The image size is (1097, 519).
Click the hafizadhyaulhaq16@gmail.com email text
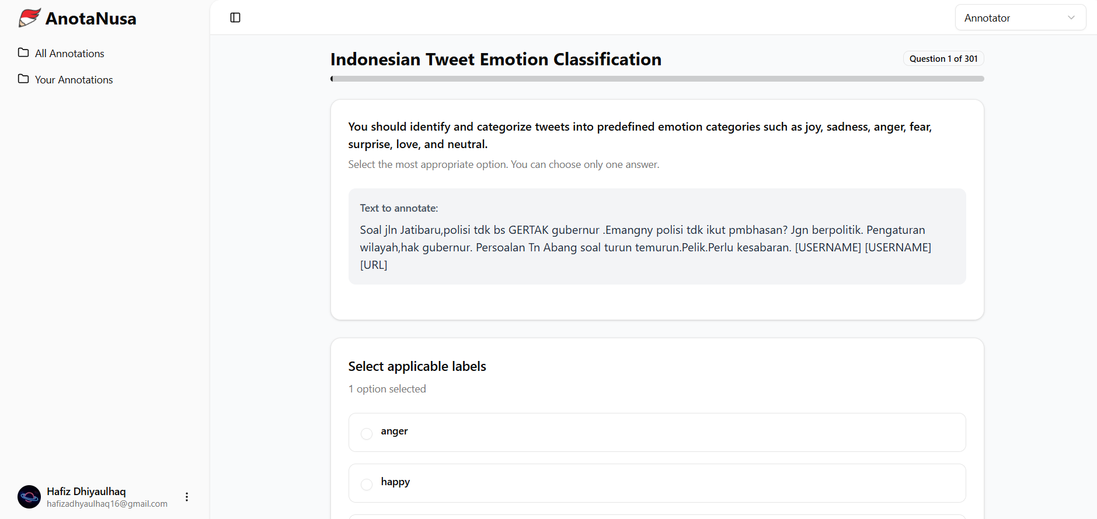pos(107,504)
